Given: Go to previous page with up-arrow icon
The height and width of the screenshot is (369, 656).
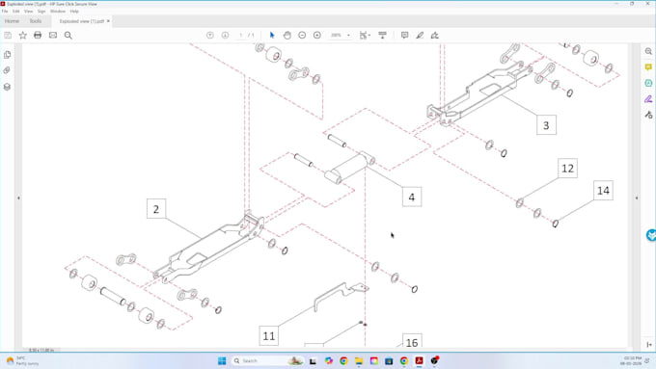Looking at the screenshot, I should coord(210,36).
